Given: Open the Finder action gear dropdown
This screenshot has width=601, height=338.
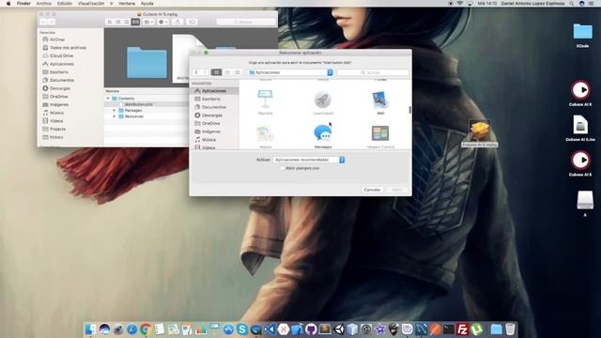Looking at the screenshot, I should click(162, 22).
